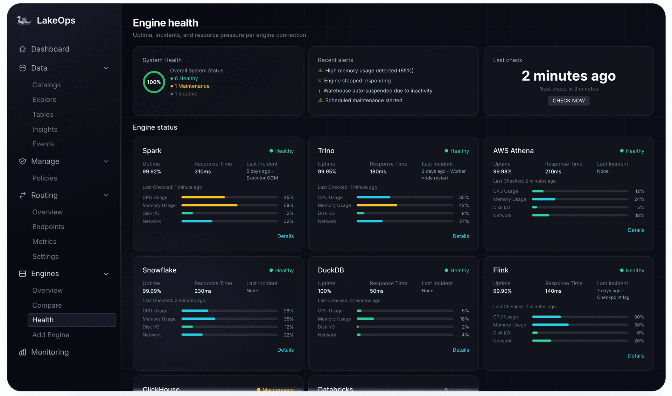Click Spark's '5 days ago - Executor OOM' incident
Viewport: 672px width, 396px height.
point(262,175)
